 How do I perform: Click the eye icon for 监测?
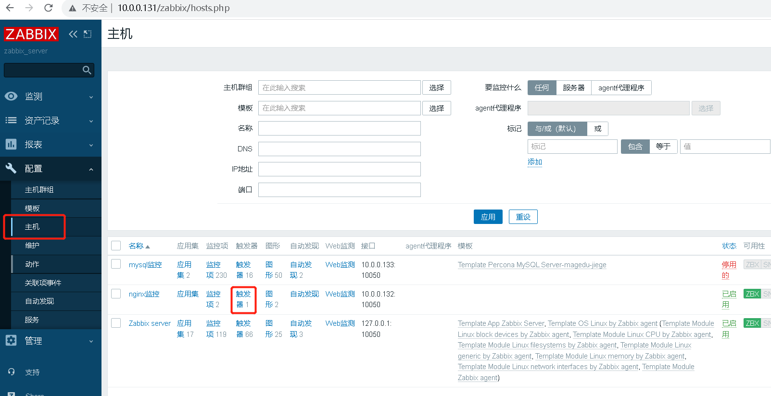(11, 96)
